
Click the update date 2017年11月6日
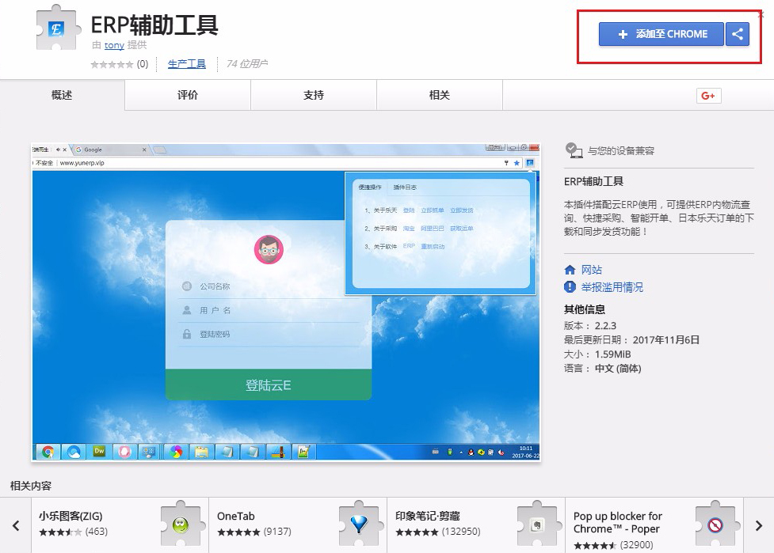click(x=666, y=339)
